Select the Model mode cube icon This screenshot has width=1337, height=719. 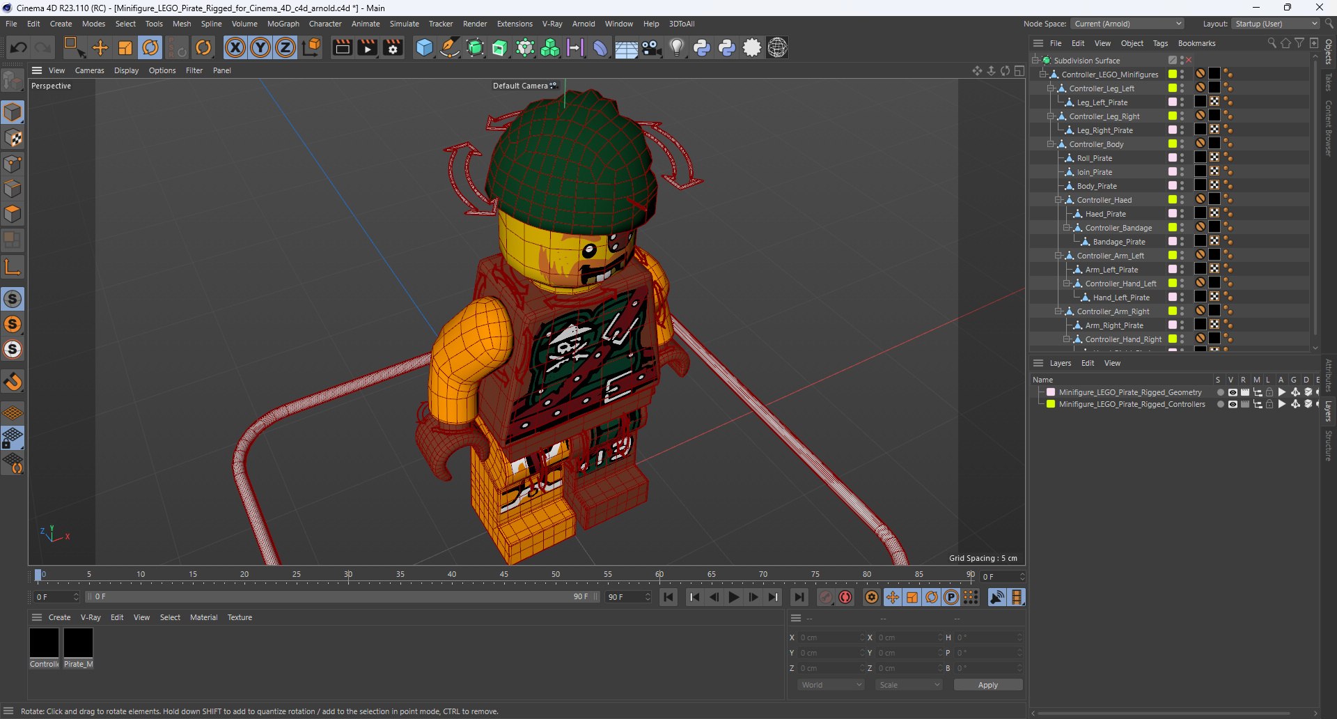coord(13,113)
